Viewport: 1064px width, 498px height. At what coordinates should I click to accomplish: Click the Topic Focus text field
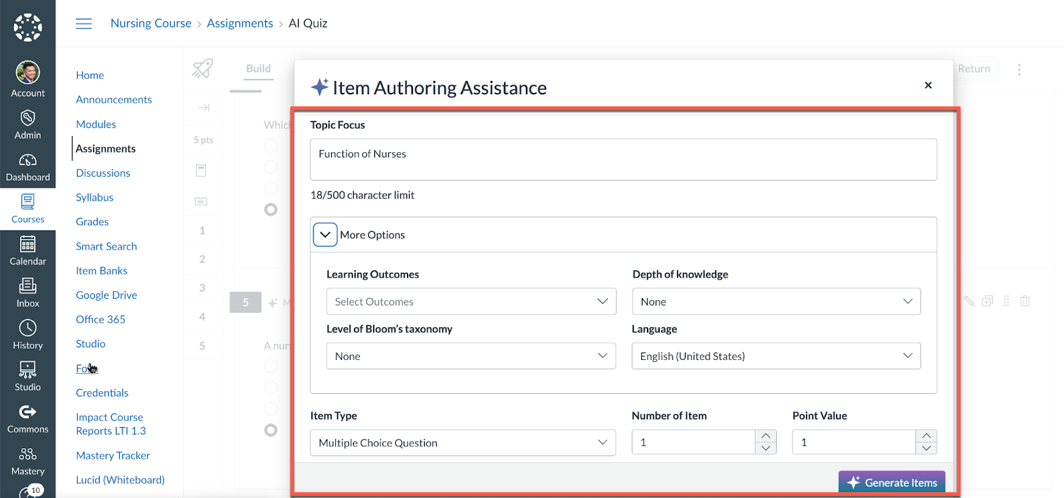click(x=623, y=159)
